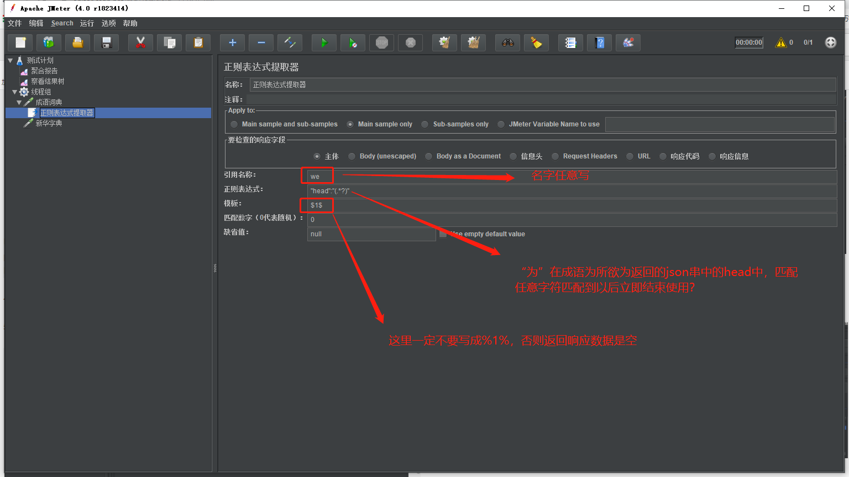The width and height of the screenshot is (849, 477).
Task: Click the 引用名称 field containing we
Action: (572, 177)
